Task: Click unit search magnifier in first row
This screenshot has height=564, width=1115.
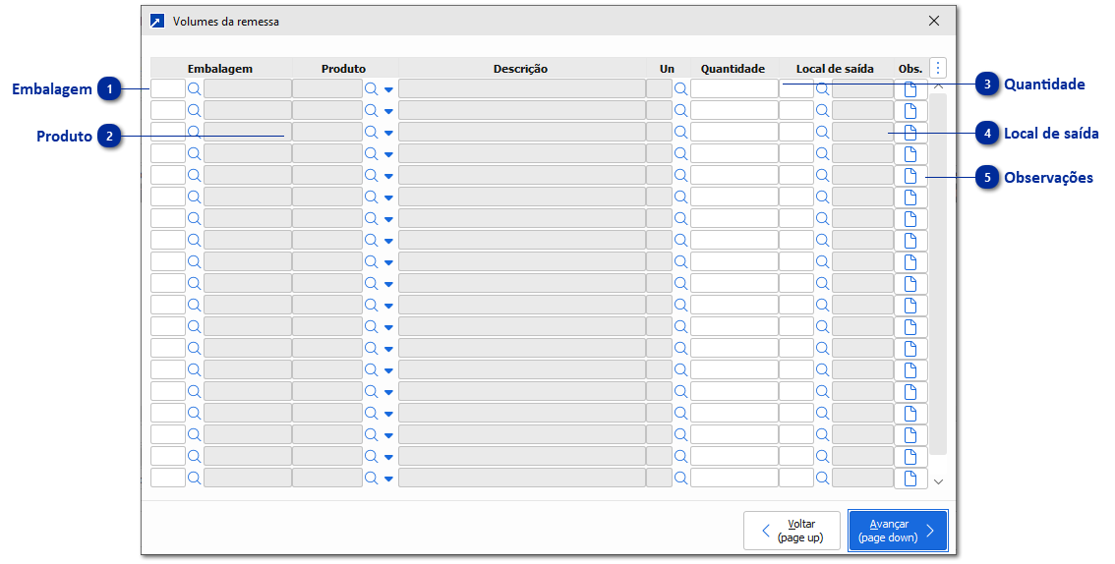Action: click(x=680, y=88)
